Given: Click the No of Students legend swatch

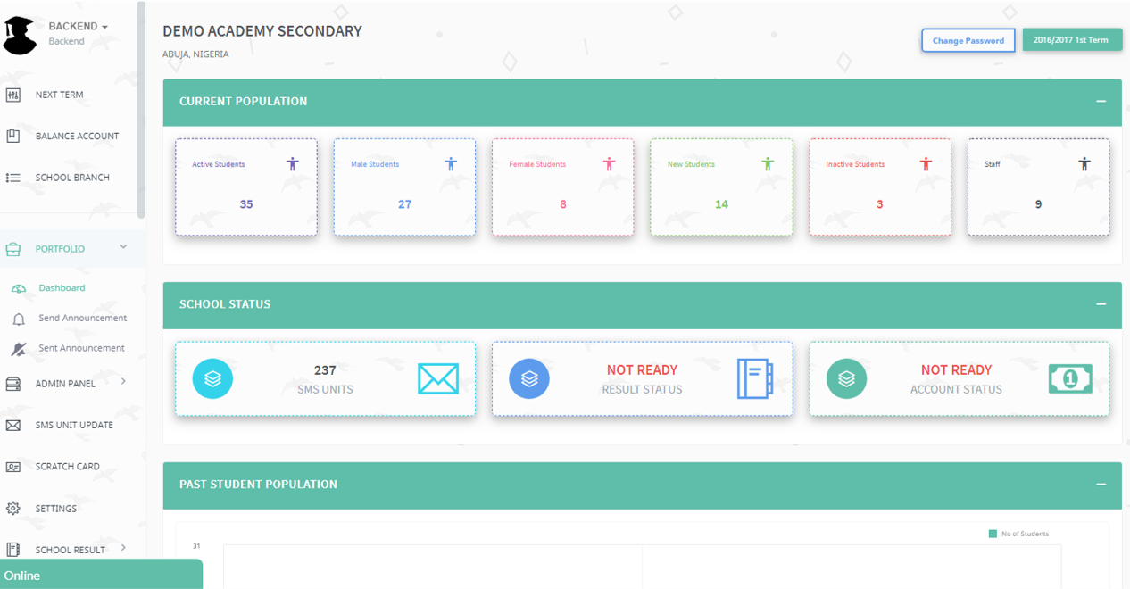Looking at the screenshot, I should (993, 533).
